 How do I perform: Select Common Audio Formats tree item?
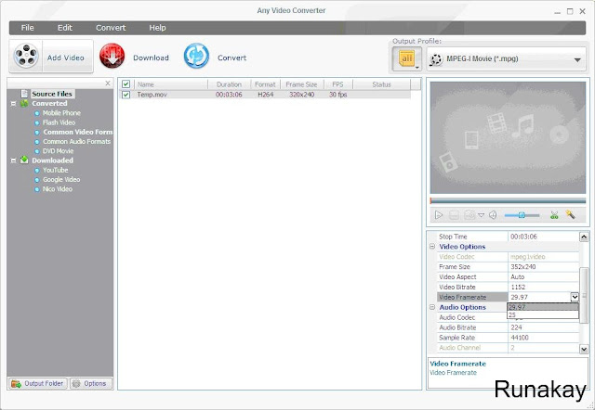coord(76,141)
